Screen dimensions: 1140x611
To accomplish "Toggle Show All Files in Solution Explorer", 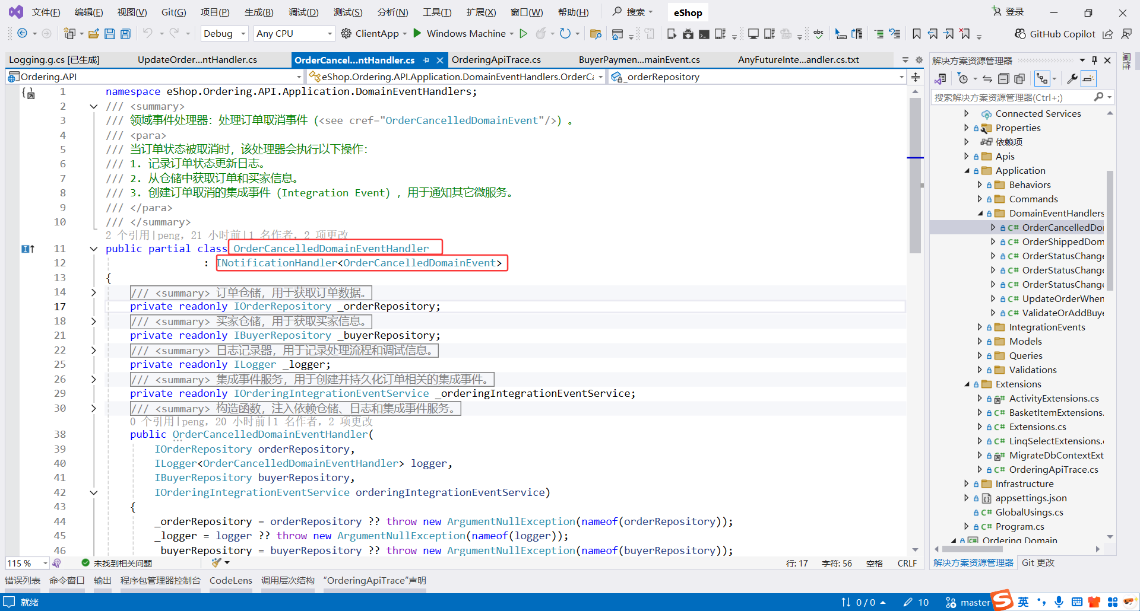I will coord(1019,78).
